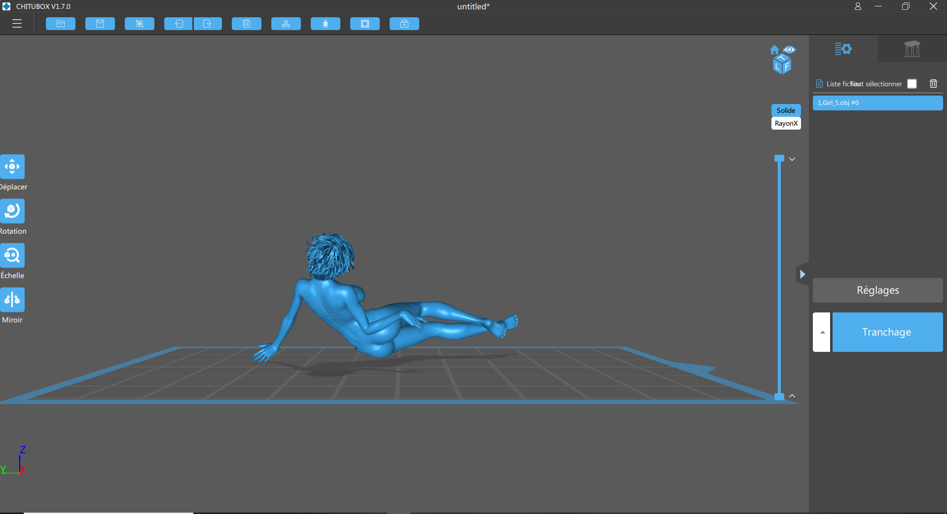Click the screenshot capture toolbar icon
The height and width of the screenshot is (514, 947).
click(140, 24)
